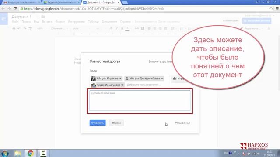Click the undo arrow in toolbar
280x157 pixels.
pos(19,28)
